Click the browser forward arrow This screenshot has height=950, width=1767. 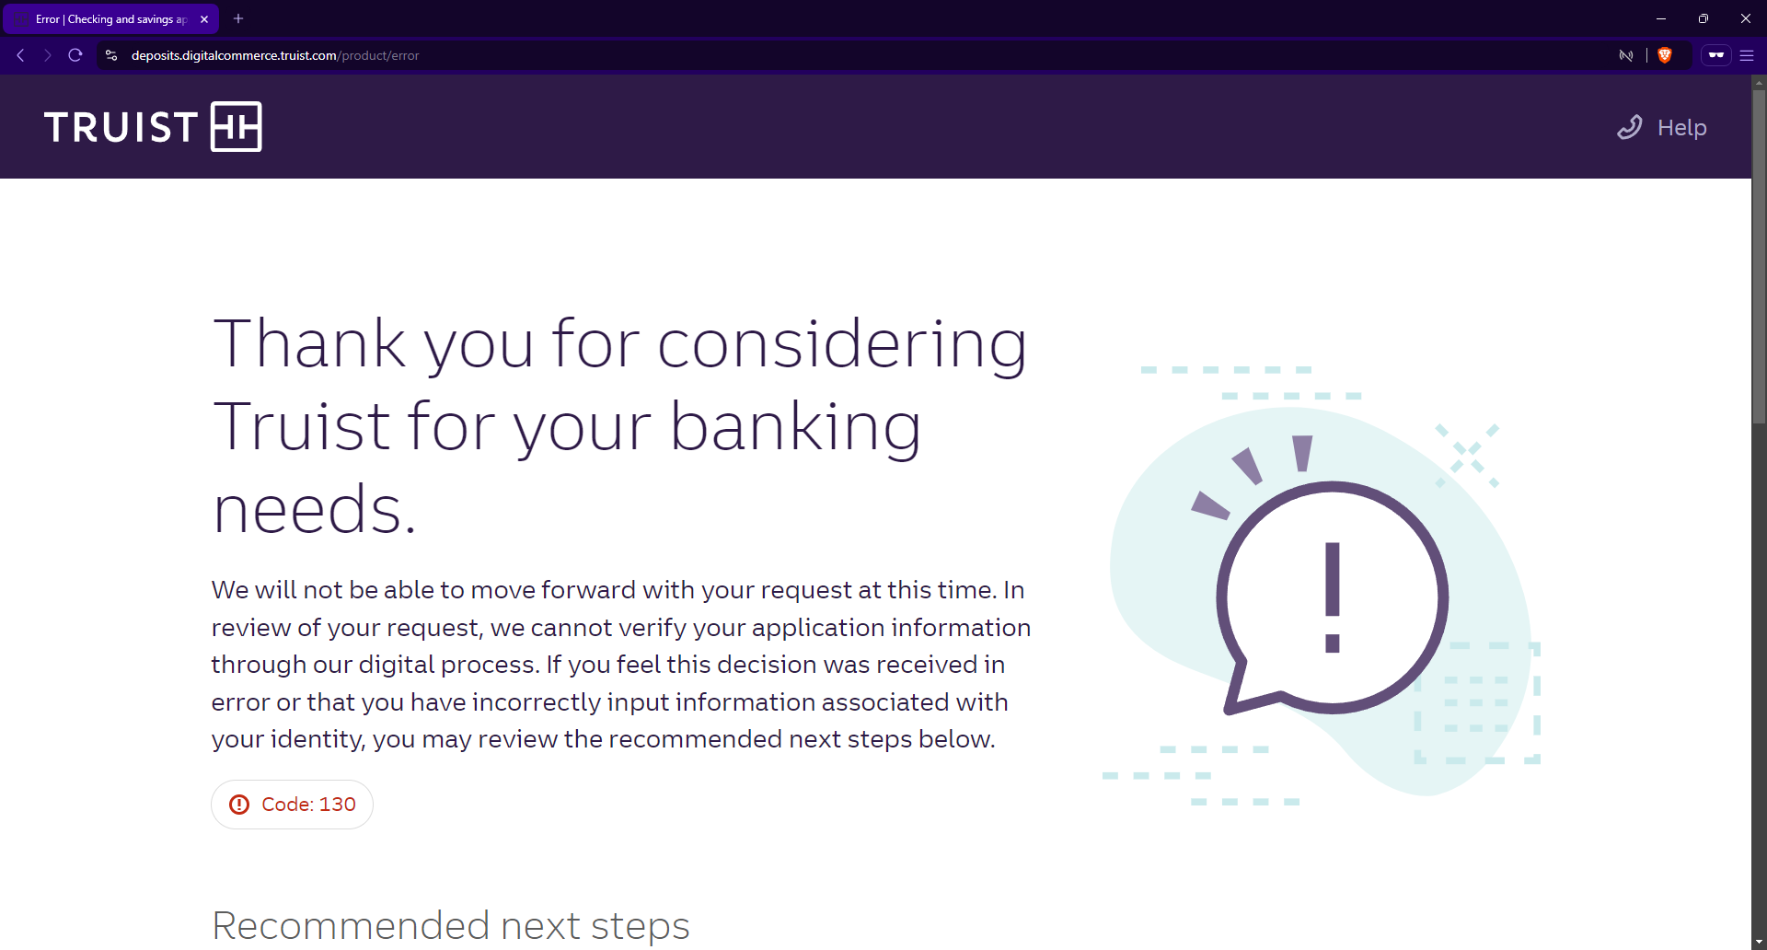coord(48,55)
